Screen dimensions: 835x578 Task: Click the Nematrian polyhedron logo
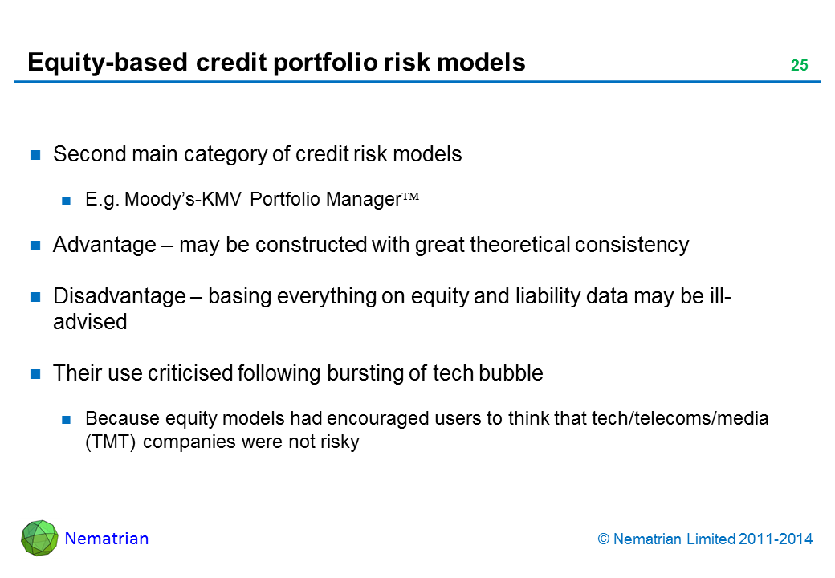[39, 538]
